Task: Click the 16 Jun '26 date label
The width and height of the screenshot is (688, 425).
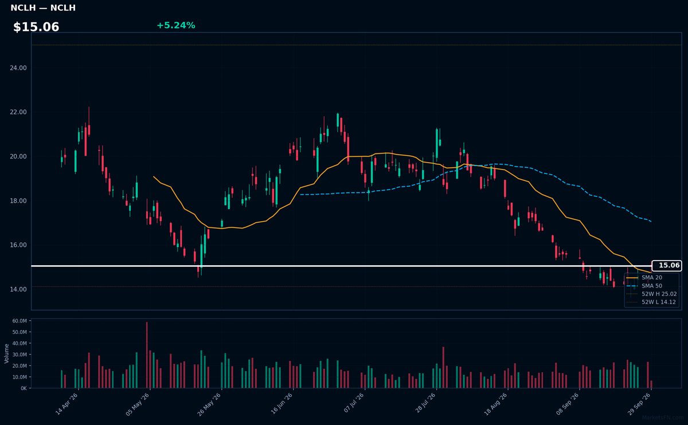Action: coord(282,403)
